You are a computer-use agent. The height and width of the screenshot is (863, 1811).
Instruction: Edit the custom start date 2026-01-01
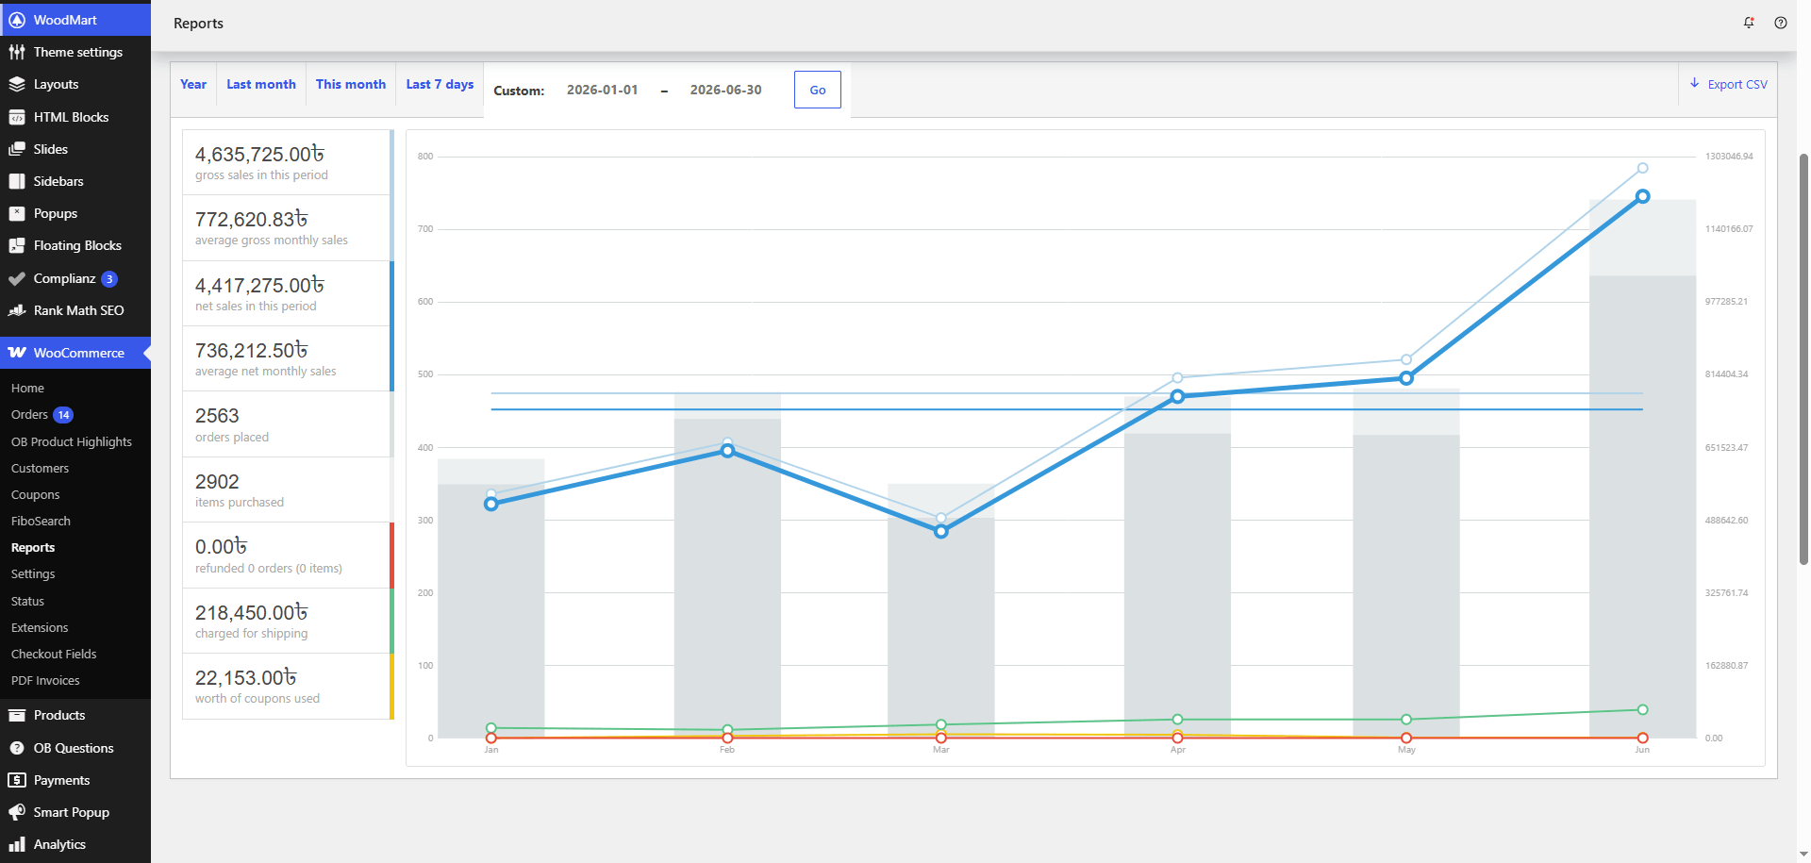pos(602,90)
